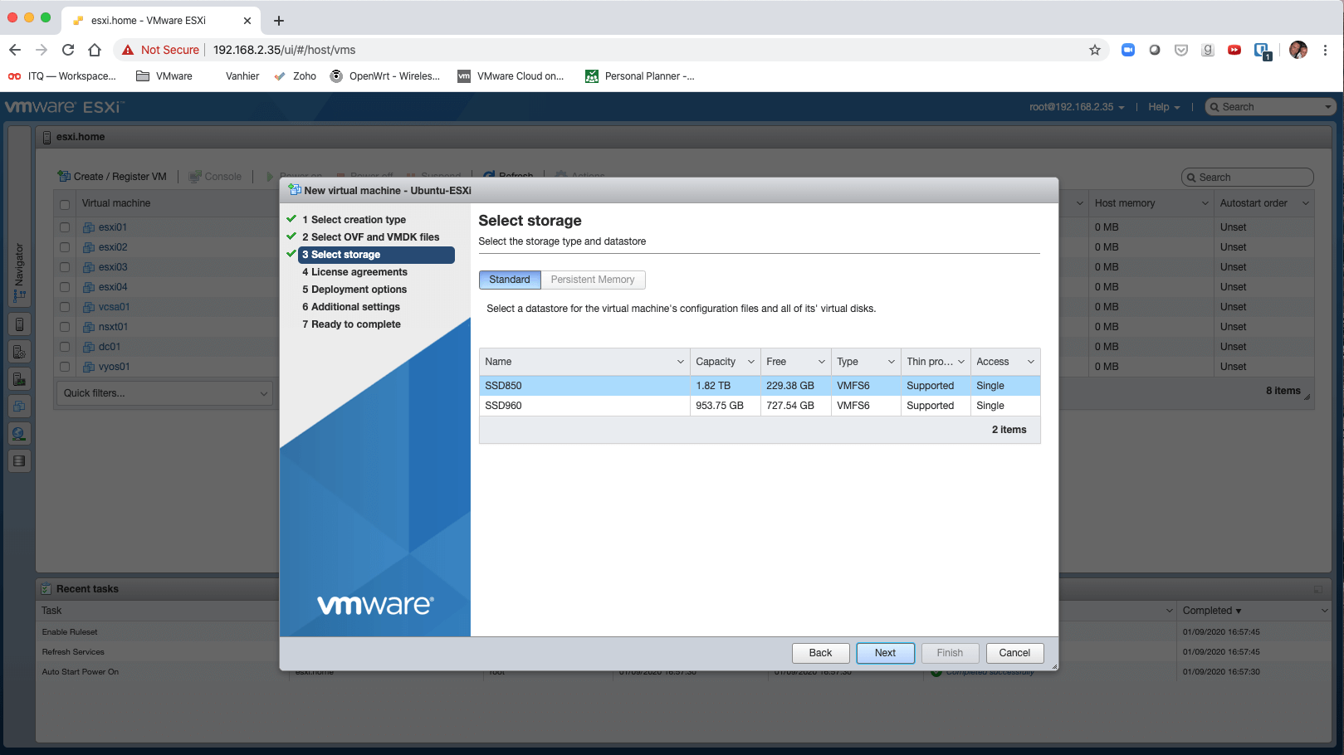The width and height of the screenshot is (1344, 755).
Task: Click the vcsa01 VM icon
Action: (x=89, y=307)
